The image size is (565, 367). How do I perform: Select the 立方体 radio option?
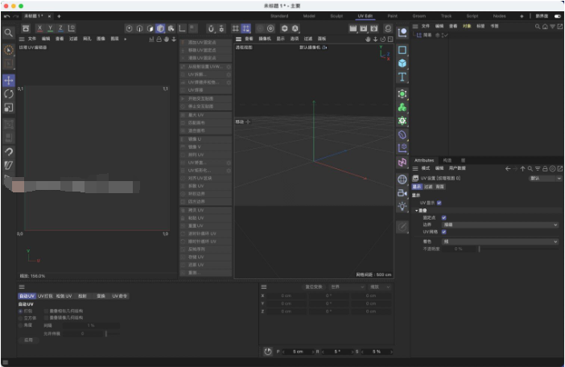click(21, 318)
